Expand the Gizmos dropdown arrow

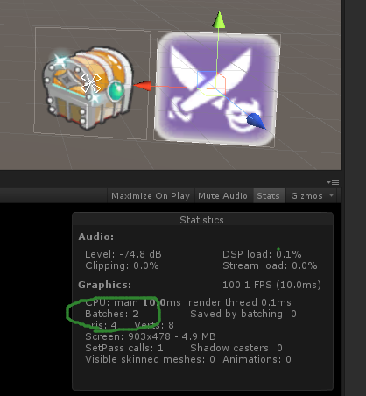(332, 195)
